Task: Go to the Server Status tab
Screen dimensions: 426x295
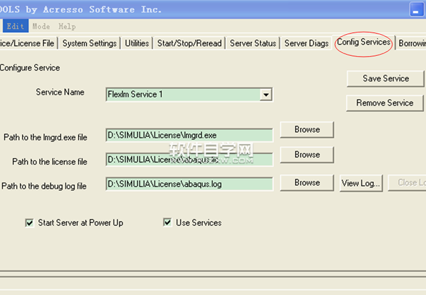Action: click(253, 43)
